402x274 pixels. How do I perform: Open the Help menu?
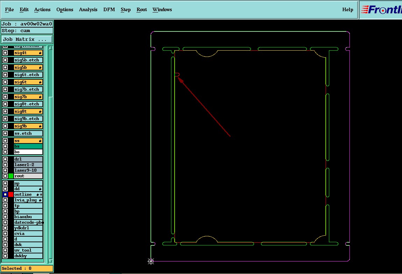click(348, 10)
